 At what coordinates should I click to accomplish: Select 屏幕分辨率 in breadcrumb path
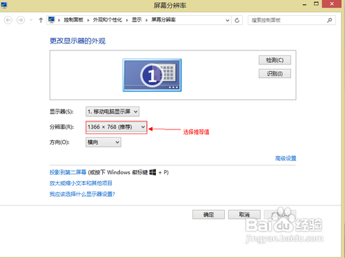point(164,20)
